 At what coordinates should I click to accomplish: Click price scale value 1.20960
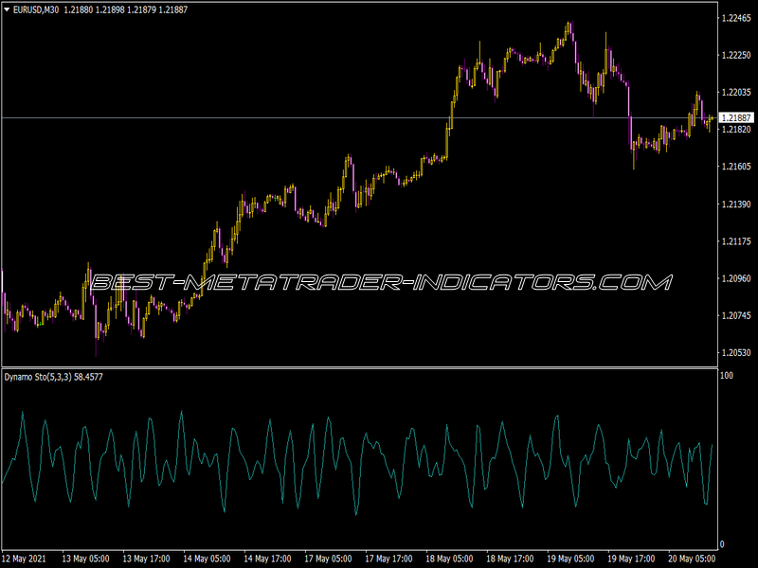(736, 278)
